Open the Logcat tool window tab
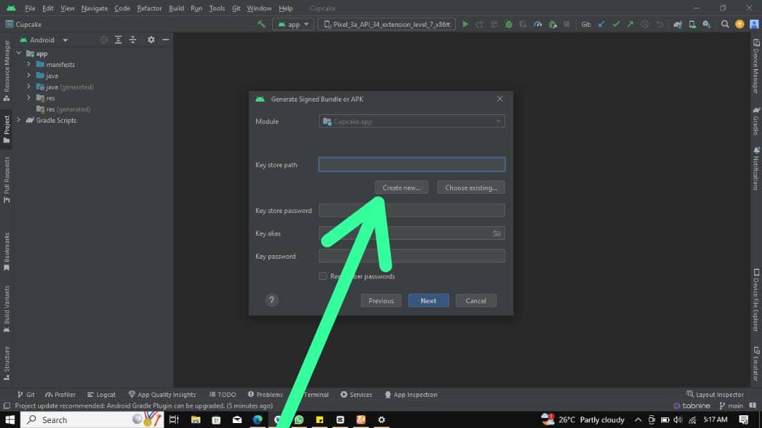 click(x=101, y=394)
